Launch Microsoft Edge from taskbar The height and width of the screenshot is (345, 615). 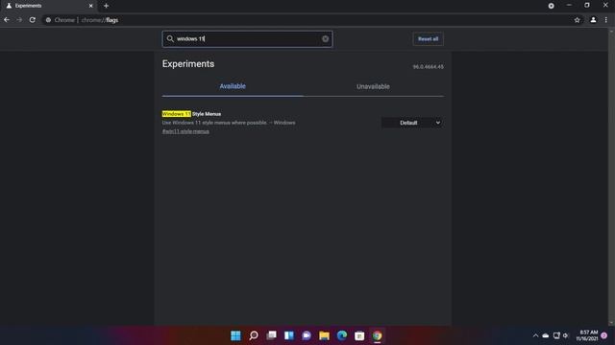coord(342,335)
